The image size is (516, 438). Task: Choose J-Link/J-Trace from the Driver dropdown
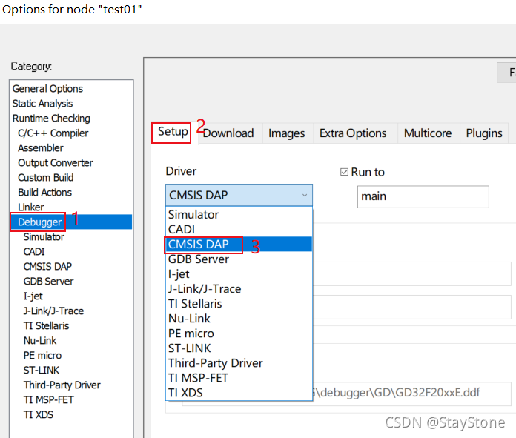point(239,289)
